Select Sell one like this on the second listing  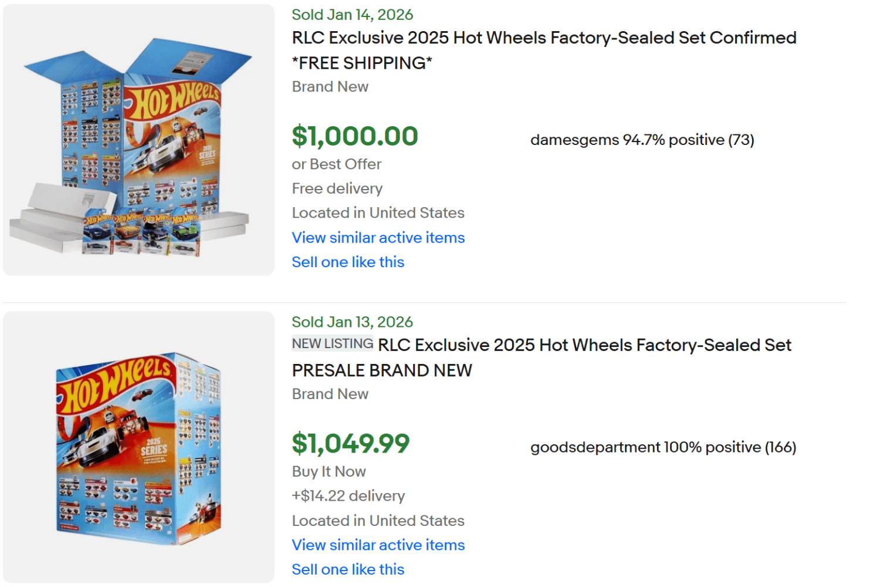pos(347,569)
